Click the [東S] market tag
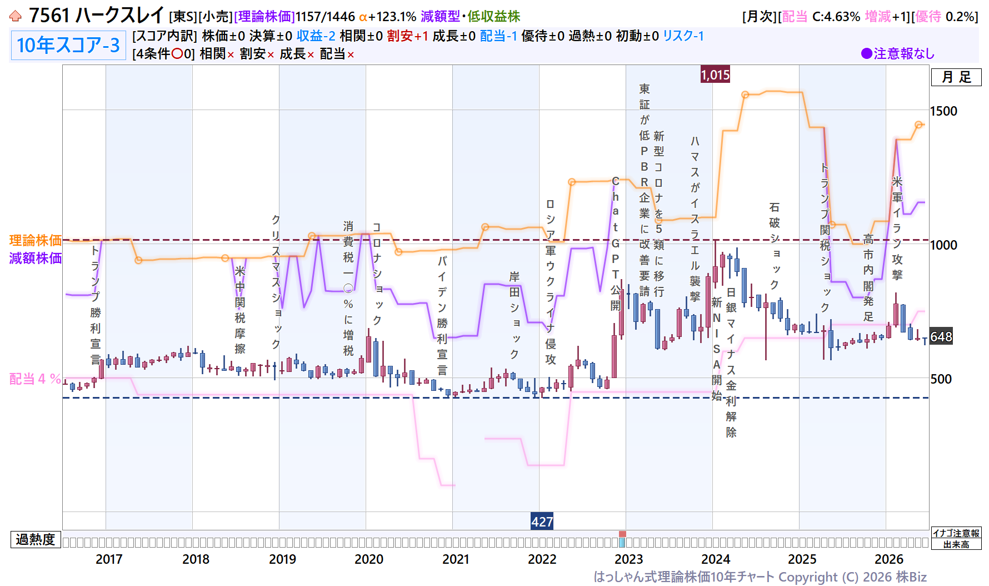This screenshot has width=989, height=586. click(183, 17)
